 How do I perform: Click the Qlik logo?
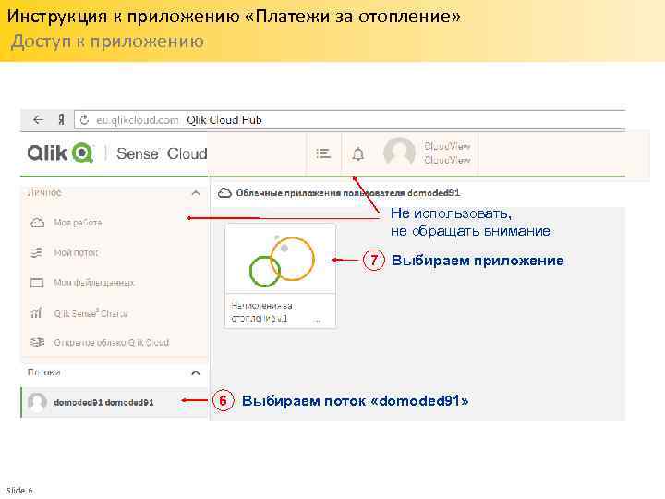tap(60, 153)
